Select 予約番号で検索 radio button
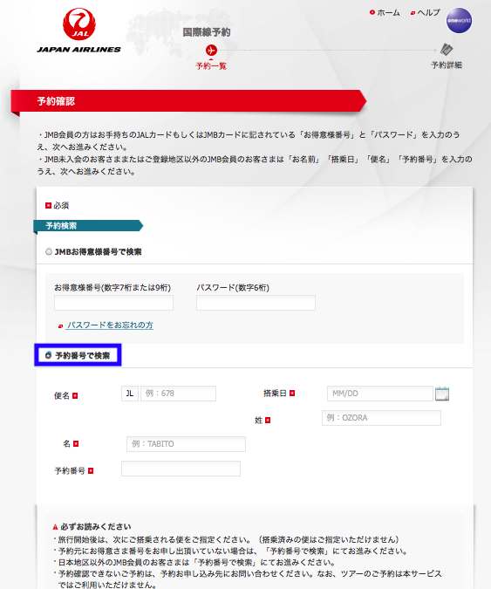Screen dimensions: 491x589 (x=48, y=355)
